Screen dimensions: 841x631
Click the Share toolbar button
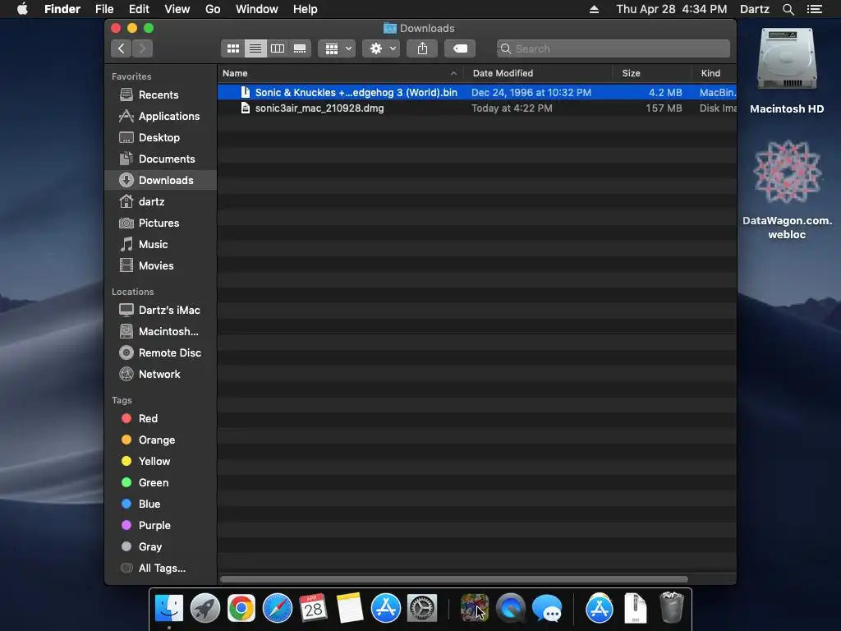tap(423, 48)
